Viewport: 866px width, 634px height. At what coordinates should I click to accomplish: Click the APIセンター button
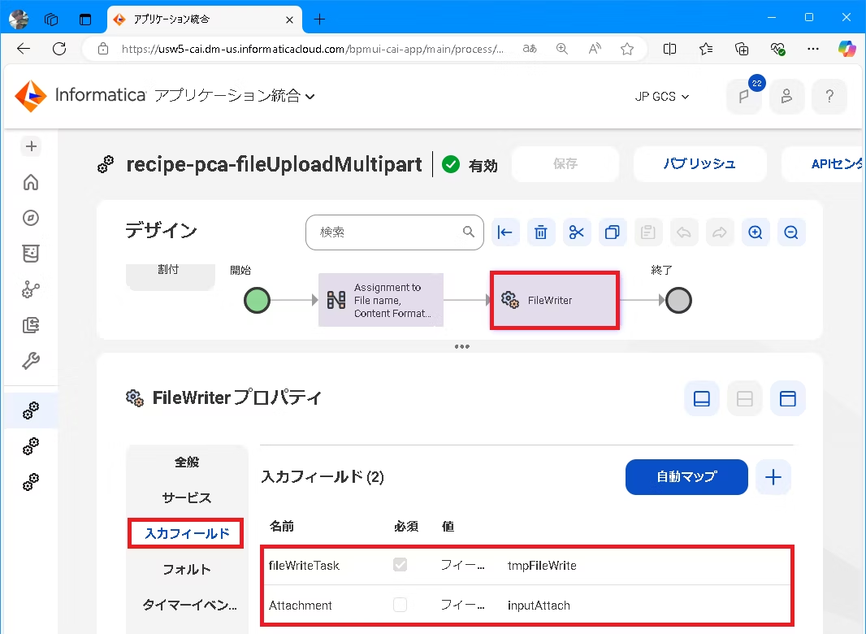click(x=823, y=163)
